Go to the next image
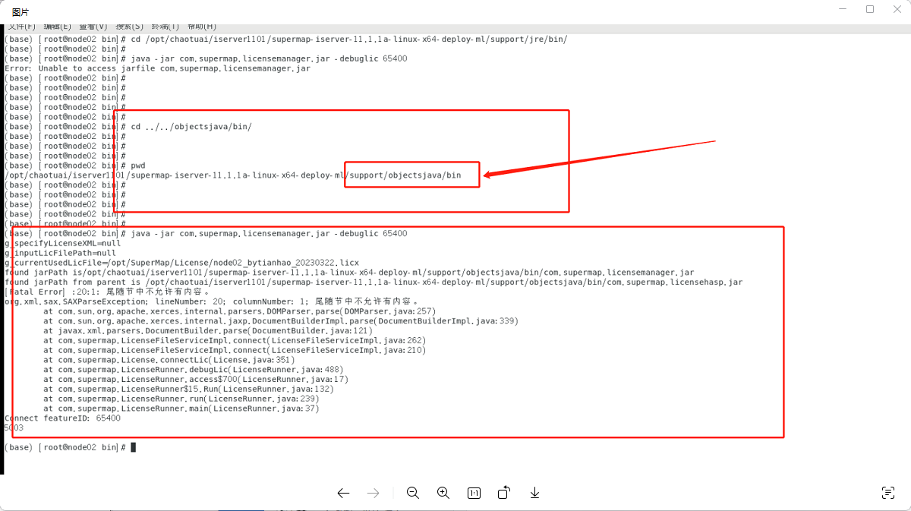Image resolution: width=911 pixels, height=511 pixels. [x=373, y=493]
